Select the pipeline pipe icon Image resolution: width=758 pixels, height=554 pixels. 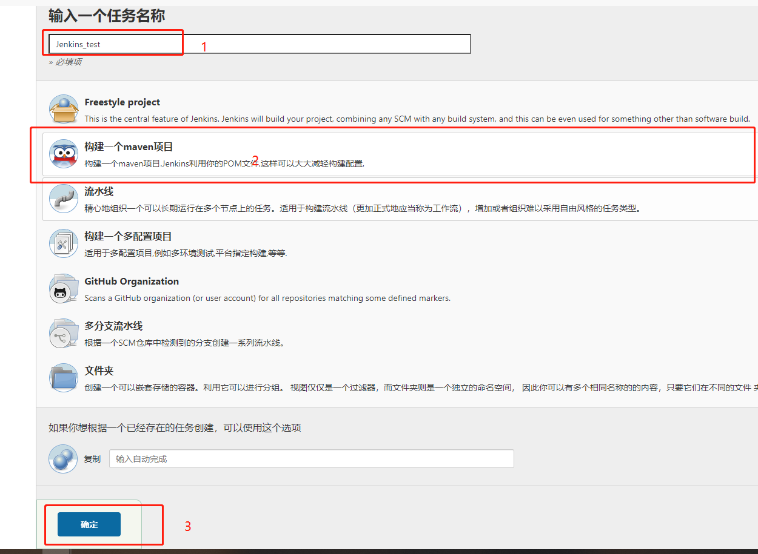(x=64, y=199)
